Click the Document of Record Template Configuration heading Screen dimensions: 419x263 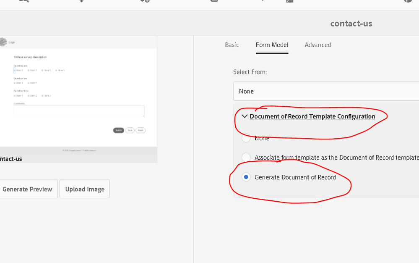coord(312,116)
